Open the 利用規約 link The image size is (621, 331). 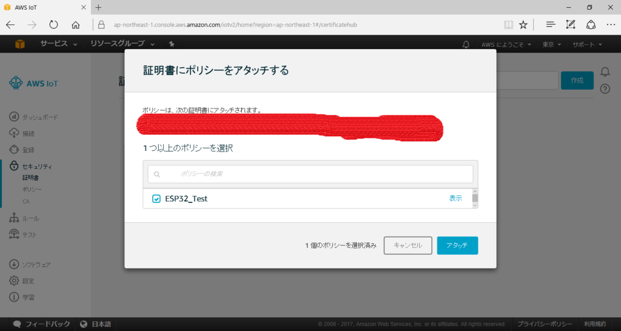pyautogui.click(x=595, y=324)
